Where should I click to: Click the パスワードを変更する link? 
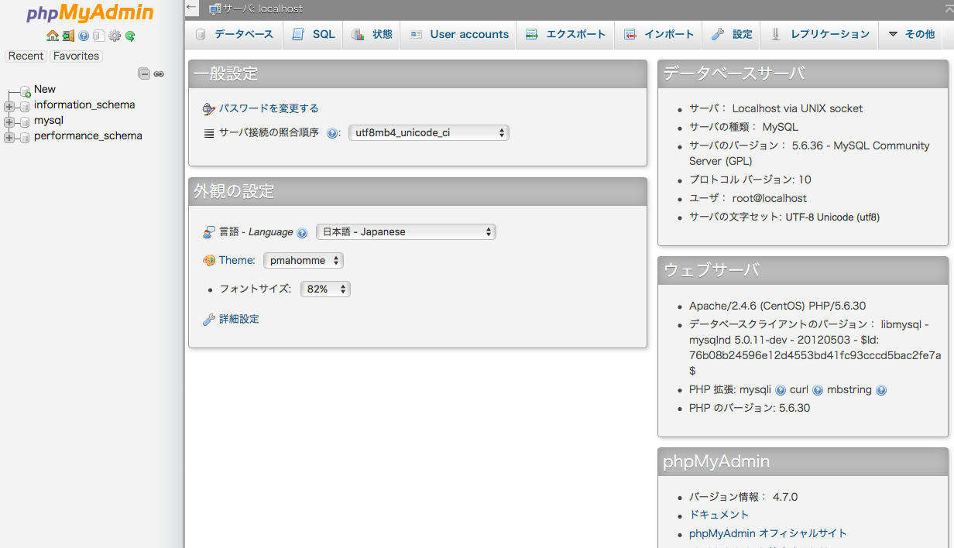267,108
